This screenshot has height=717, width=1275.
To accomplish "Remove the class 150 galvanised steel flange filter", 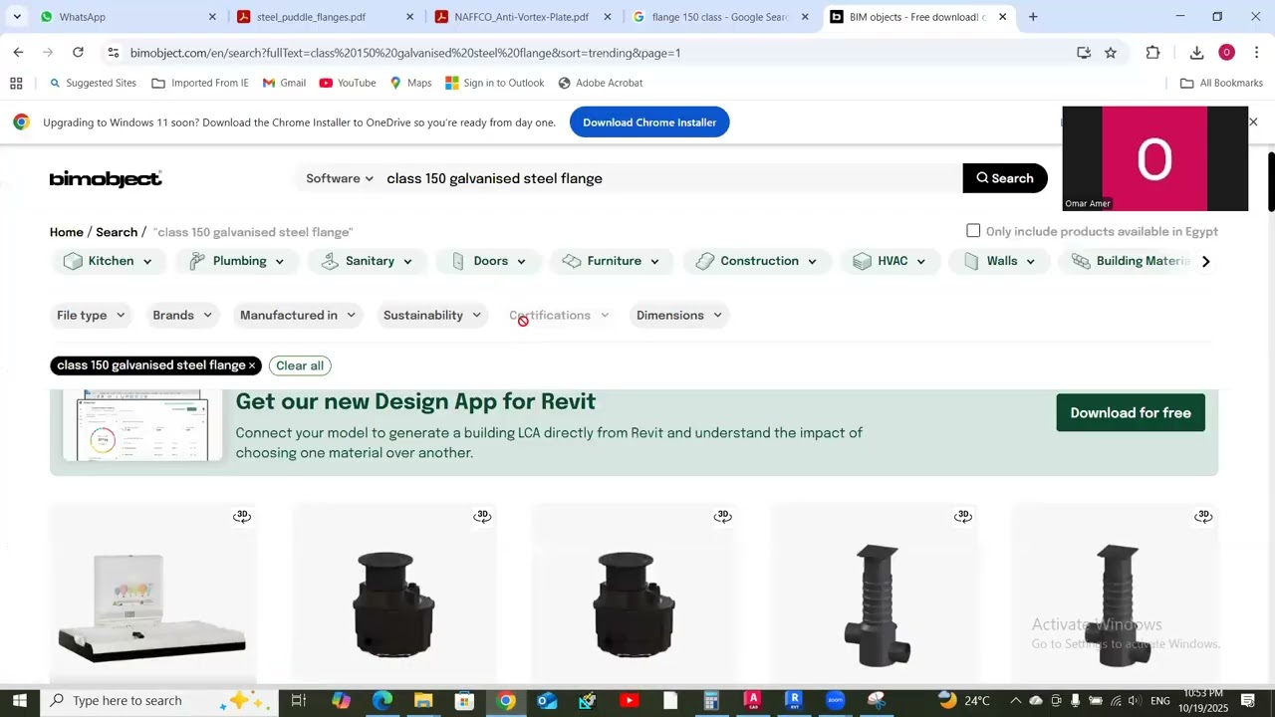I will tap(252, 365).
